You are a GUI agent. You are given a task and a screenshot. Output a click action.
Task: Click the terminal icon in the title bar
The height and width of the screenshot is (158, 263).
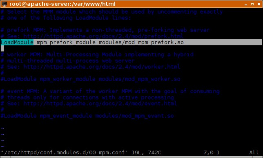[x=4, y=4]
